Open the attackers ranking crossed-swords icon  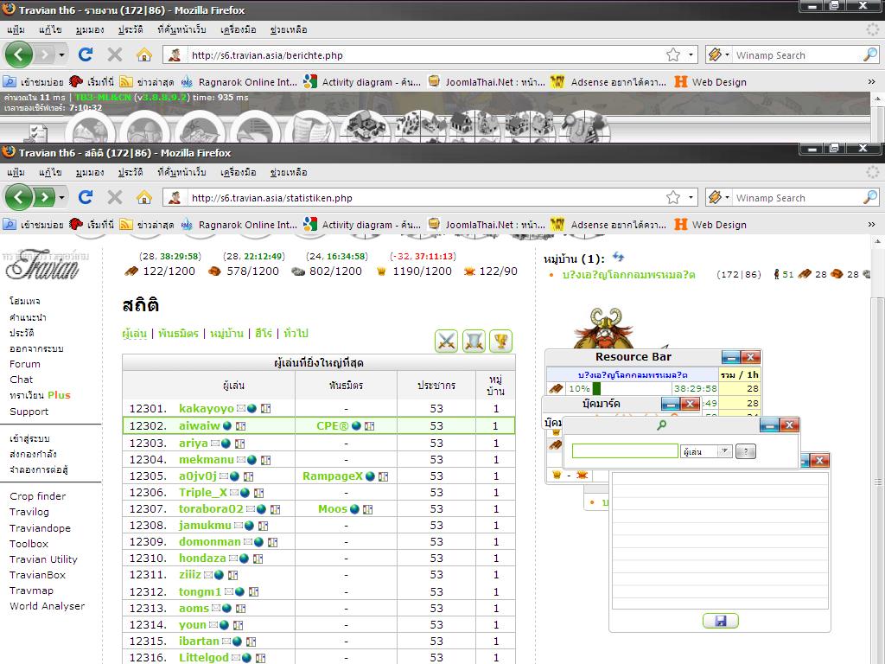[x=447, y=342]
